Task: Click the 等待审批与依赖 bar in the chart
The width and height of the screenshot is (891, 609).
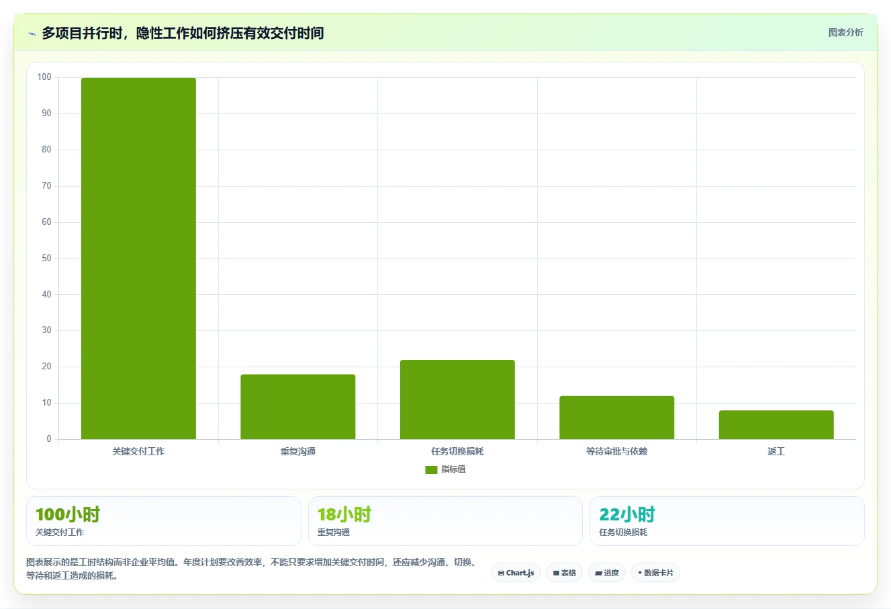Action: 617,418
